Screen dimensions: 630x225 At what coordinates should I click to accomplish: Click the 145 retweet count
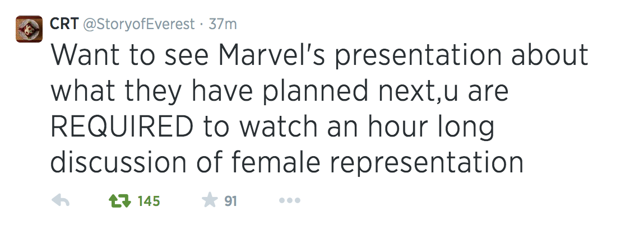(149, 201)
